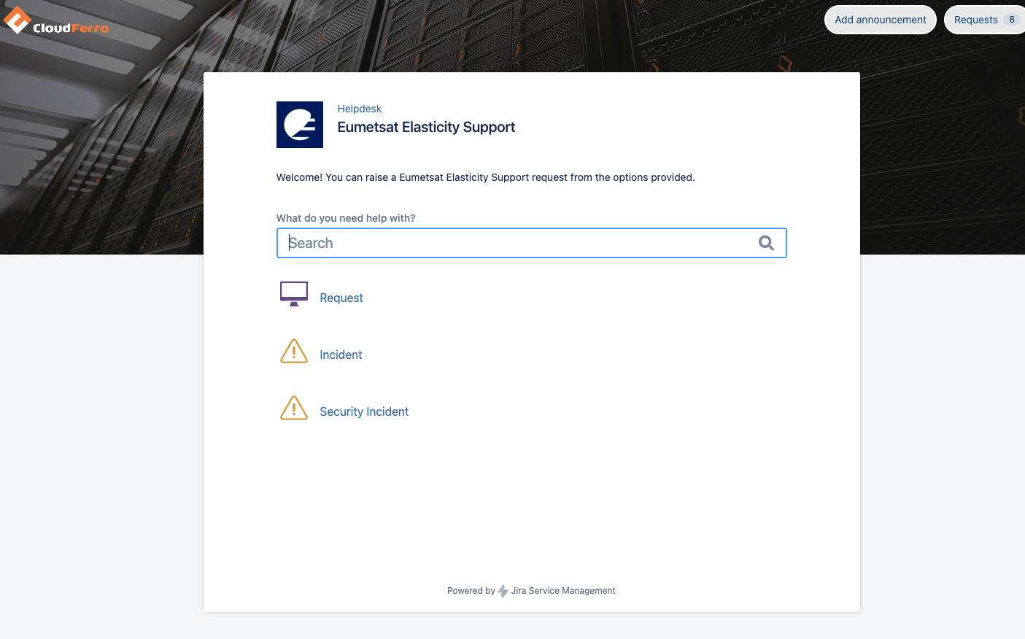
Task: Click the 'What do you need help with?' label
Action: coord(346,218)
